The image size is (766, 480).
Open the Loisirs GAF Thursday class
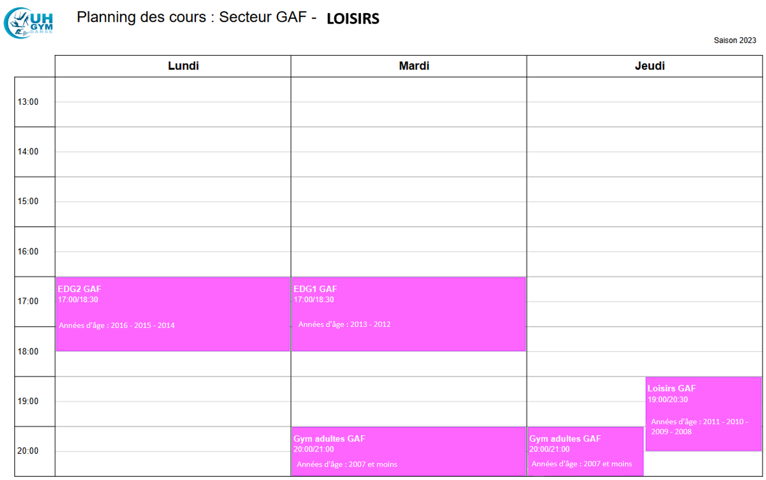point(703,413)
